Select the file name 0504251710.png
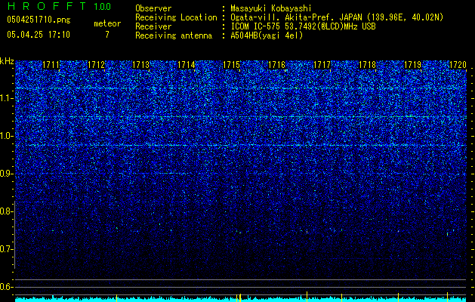Image resolution: width=475 pixels, height=302 pixels. (39, 20)
